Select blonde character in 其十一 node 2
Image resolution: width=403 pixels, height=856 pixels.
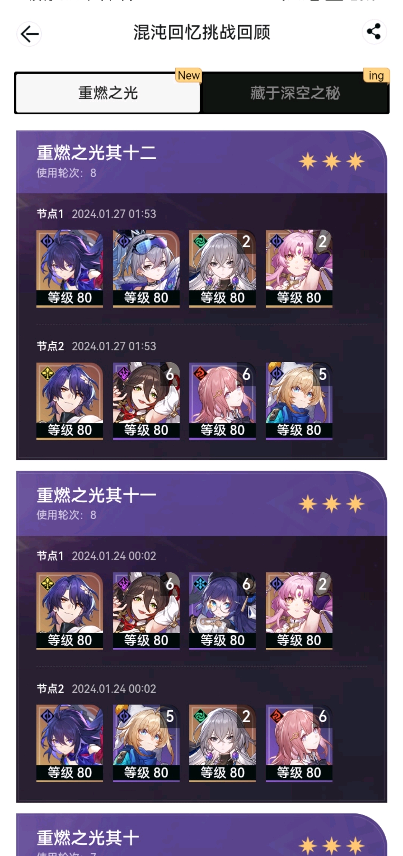[146, 743]
